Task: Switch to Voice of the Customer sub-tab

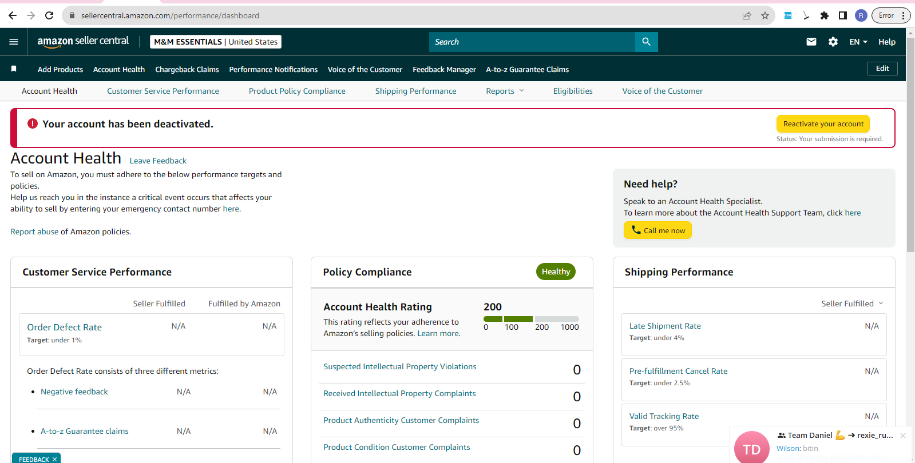Action: pos(663,91)
